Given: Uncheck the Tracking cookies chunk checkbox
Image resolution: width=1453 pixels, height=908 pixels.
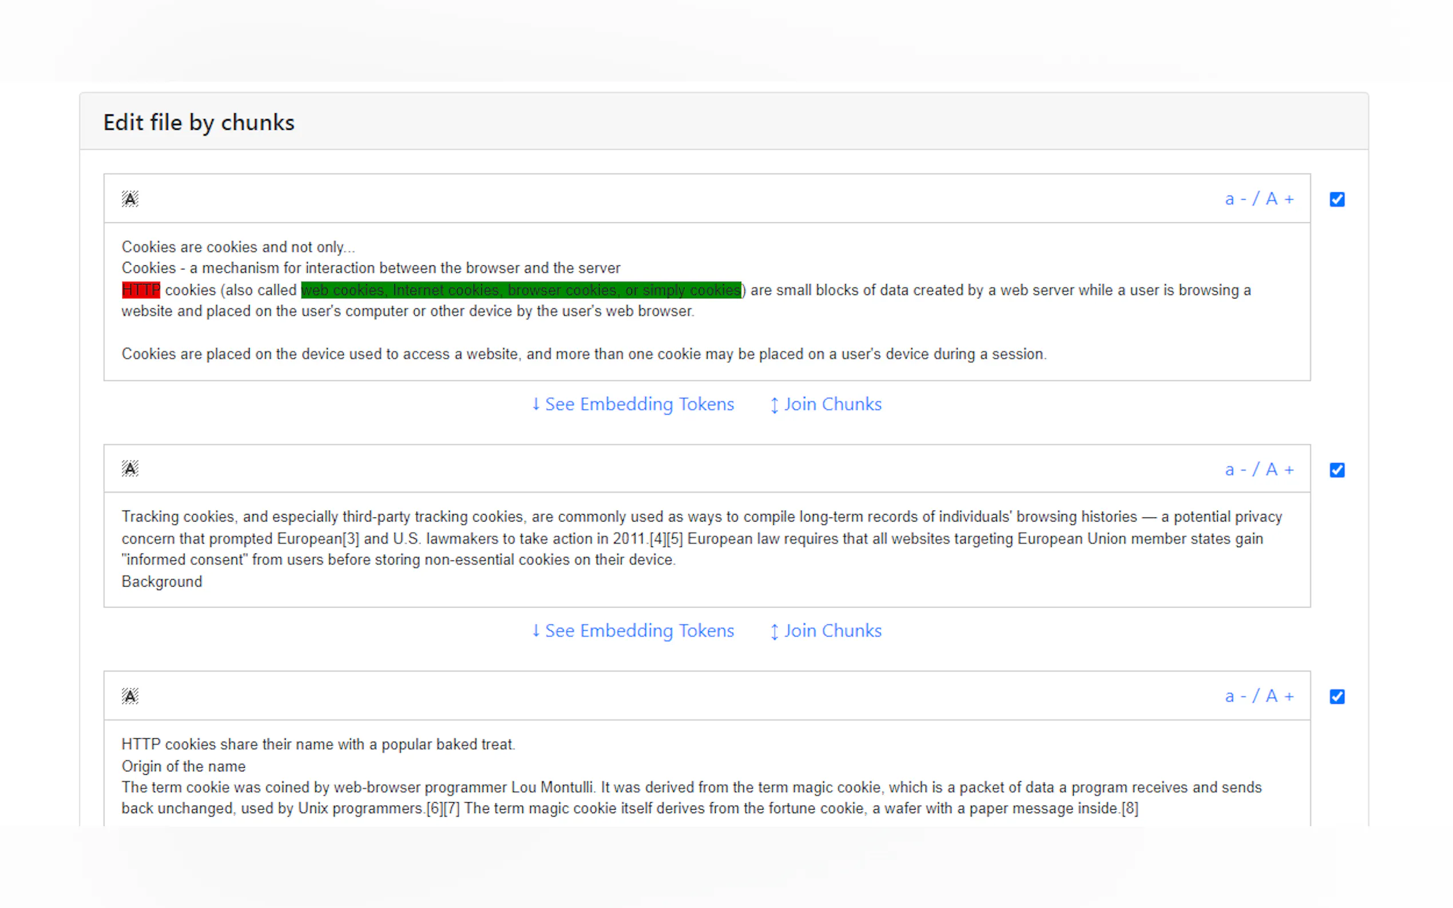Looking at the screenshot, I should [1336, 469].
